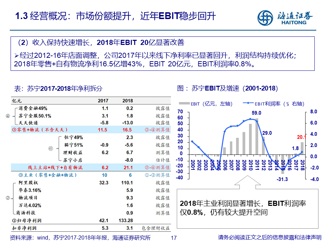The image size is (327, 245).
Task: Click the gray EBIT legend swatch
Action: tap(184, 103)
